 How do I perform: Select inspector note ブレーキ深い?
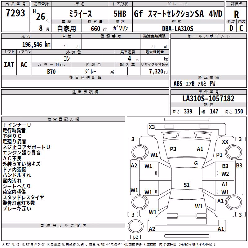pyautogui.click(x=17, y=208)
